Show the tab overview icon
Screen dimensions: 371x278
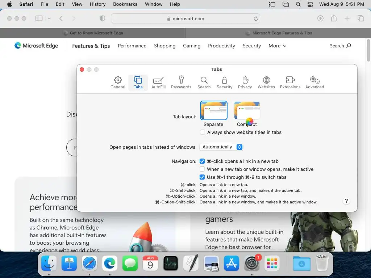pos(360,18)
